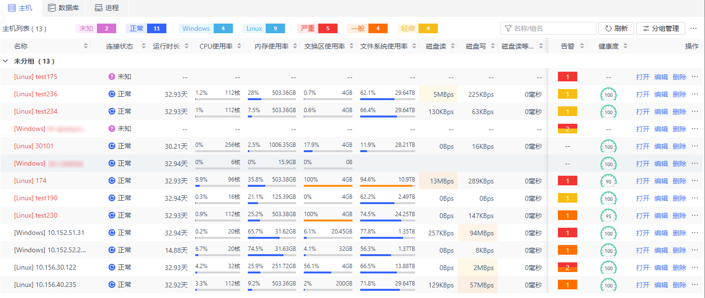The image size is (705, 298).
Task: Filter hosts by 未知 status tag
Action: coord(96,28)
